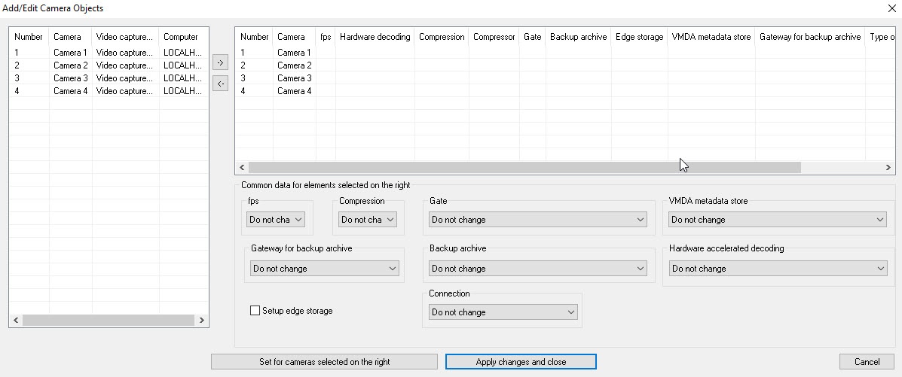The image size is (902, 377).
Task: Sort by Hardware decoding column header
Action: click(x=375, y=37)
